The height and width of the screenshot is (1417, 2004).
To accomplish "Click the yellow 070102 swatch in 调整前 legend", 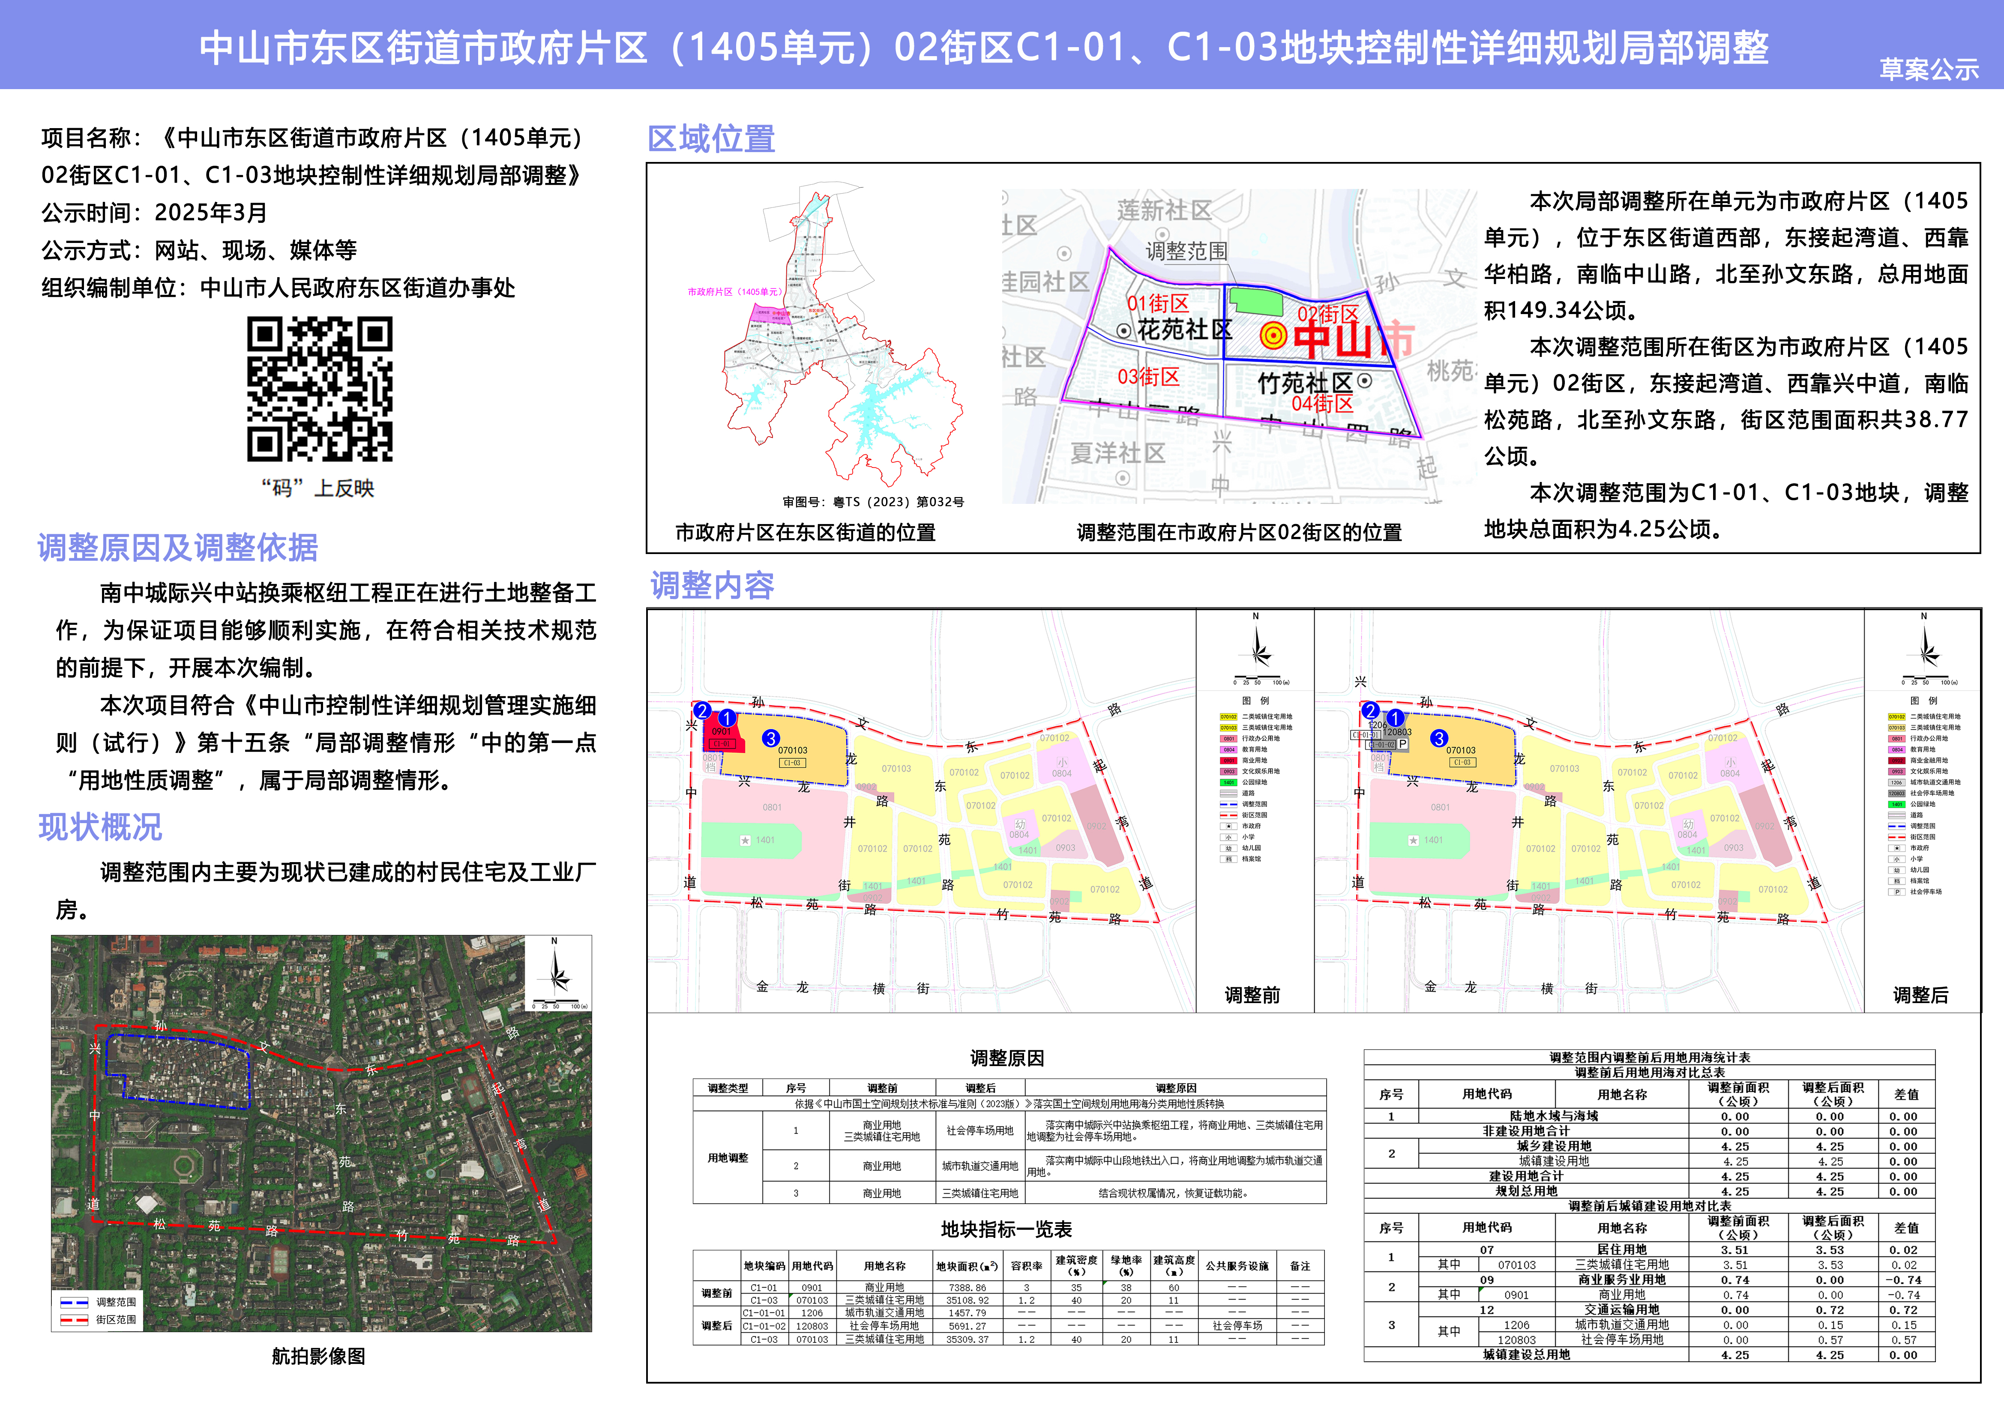I will (1228, 717).
